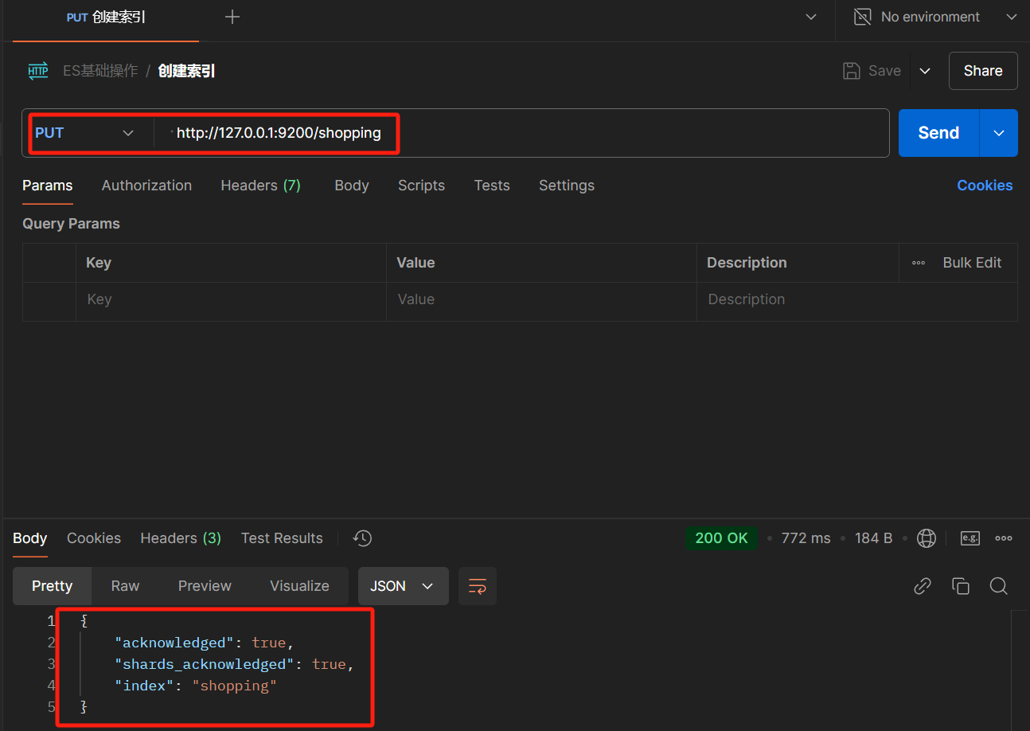Click the save response example icon

(970, 538)
